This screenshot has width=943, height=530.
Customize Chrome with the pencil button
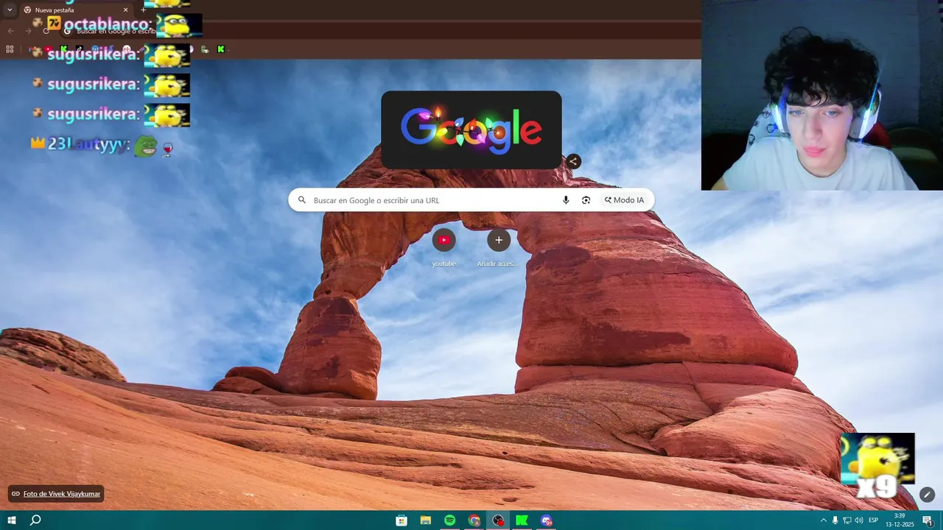coord(927,495)
